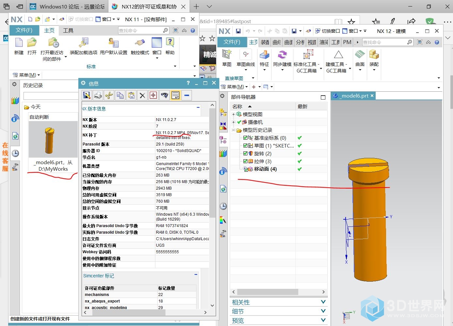The width and height of the screenshot is (453, 326).
Task: Click the 装配 assembly icon in NX 12 ribbon
Action: [374, 54]
